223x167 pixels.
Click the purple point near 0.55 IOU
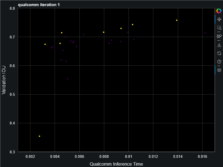coord(67,79)
